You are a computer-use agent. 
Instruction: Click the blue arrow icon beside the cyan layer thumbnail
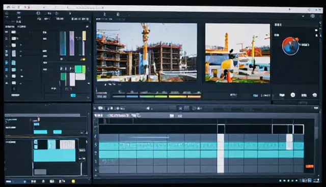pos(7,63)
